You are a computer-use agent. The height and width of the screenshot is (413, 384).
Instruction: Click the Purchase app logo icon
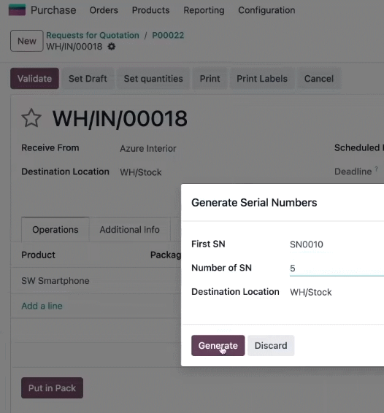tap(17, 10)
